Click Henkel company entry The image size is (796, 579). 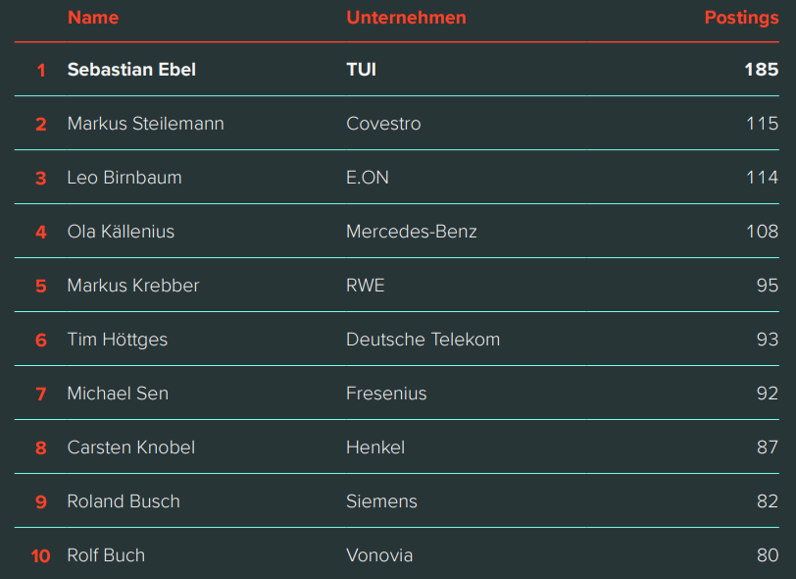(375, 447)
